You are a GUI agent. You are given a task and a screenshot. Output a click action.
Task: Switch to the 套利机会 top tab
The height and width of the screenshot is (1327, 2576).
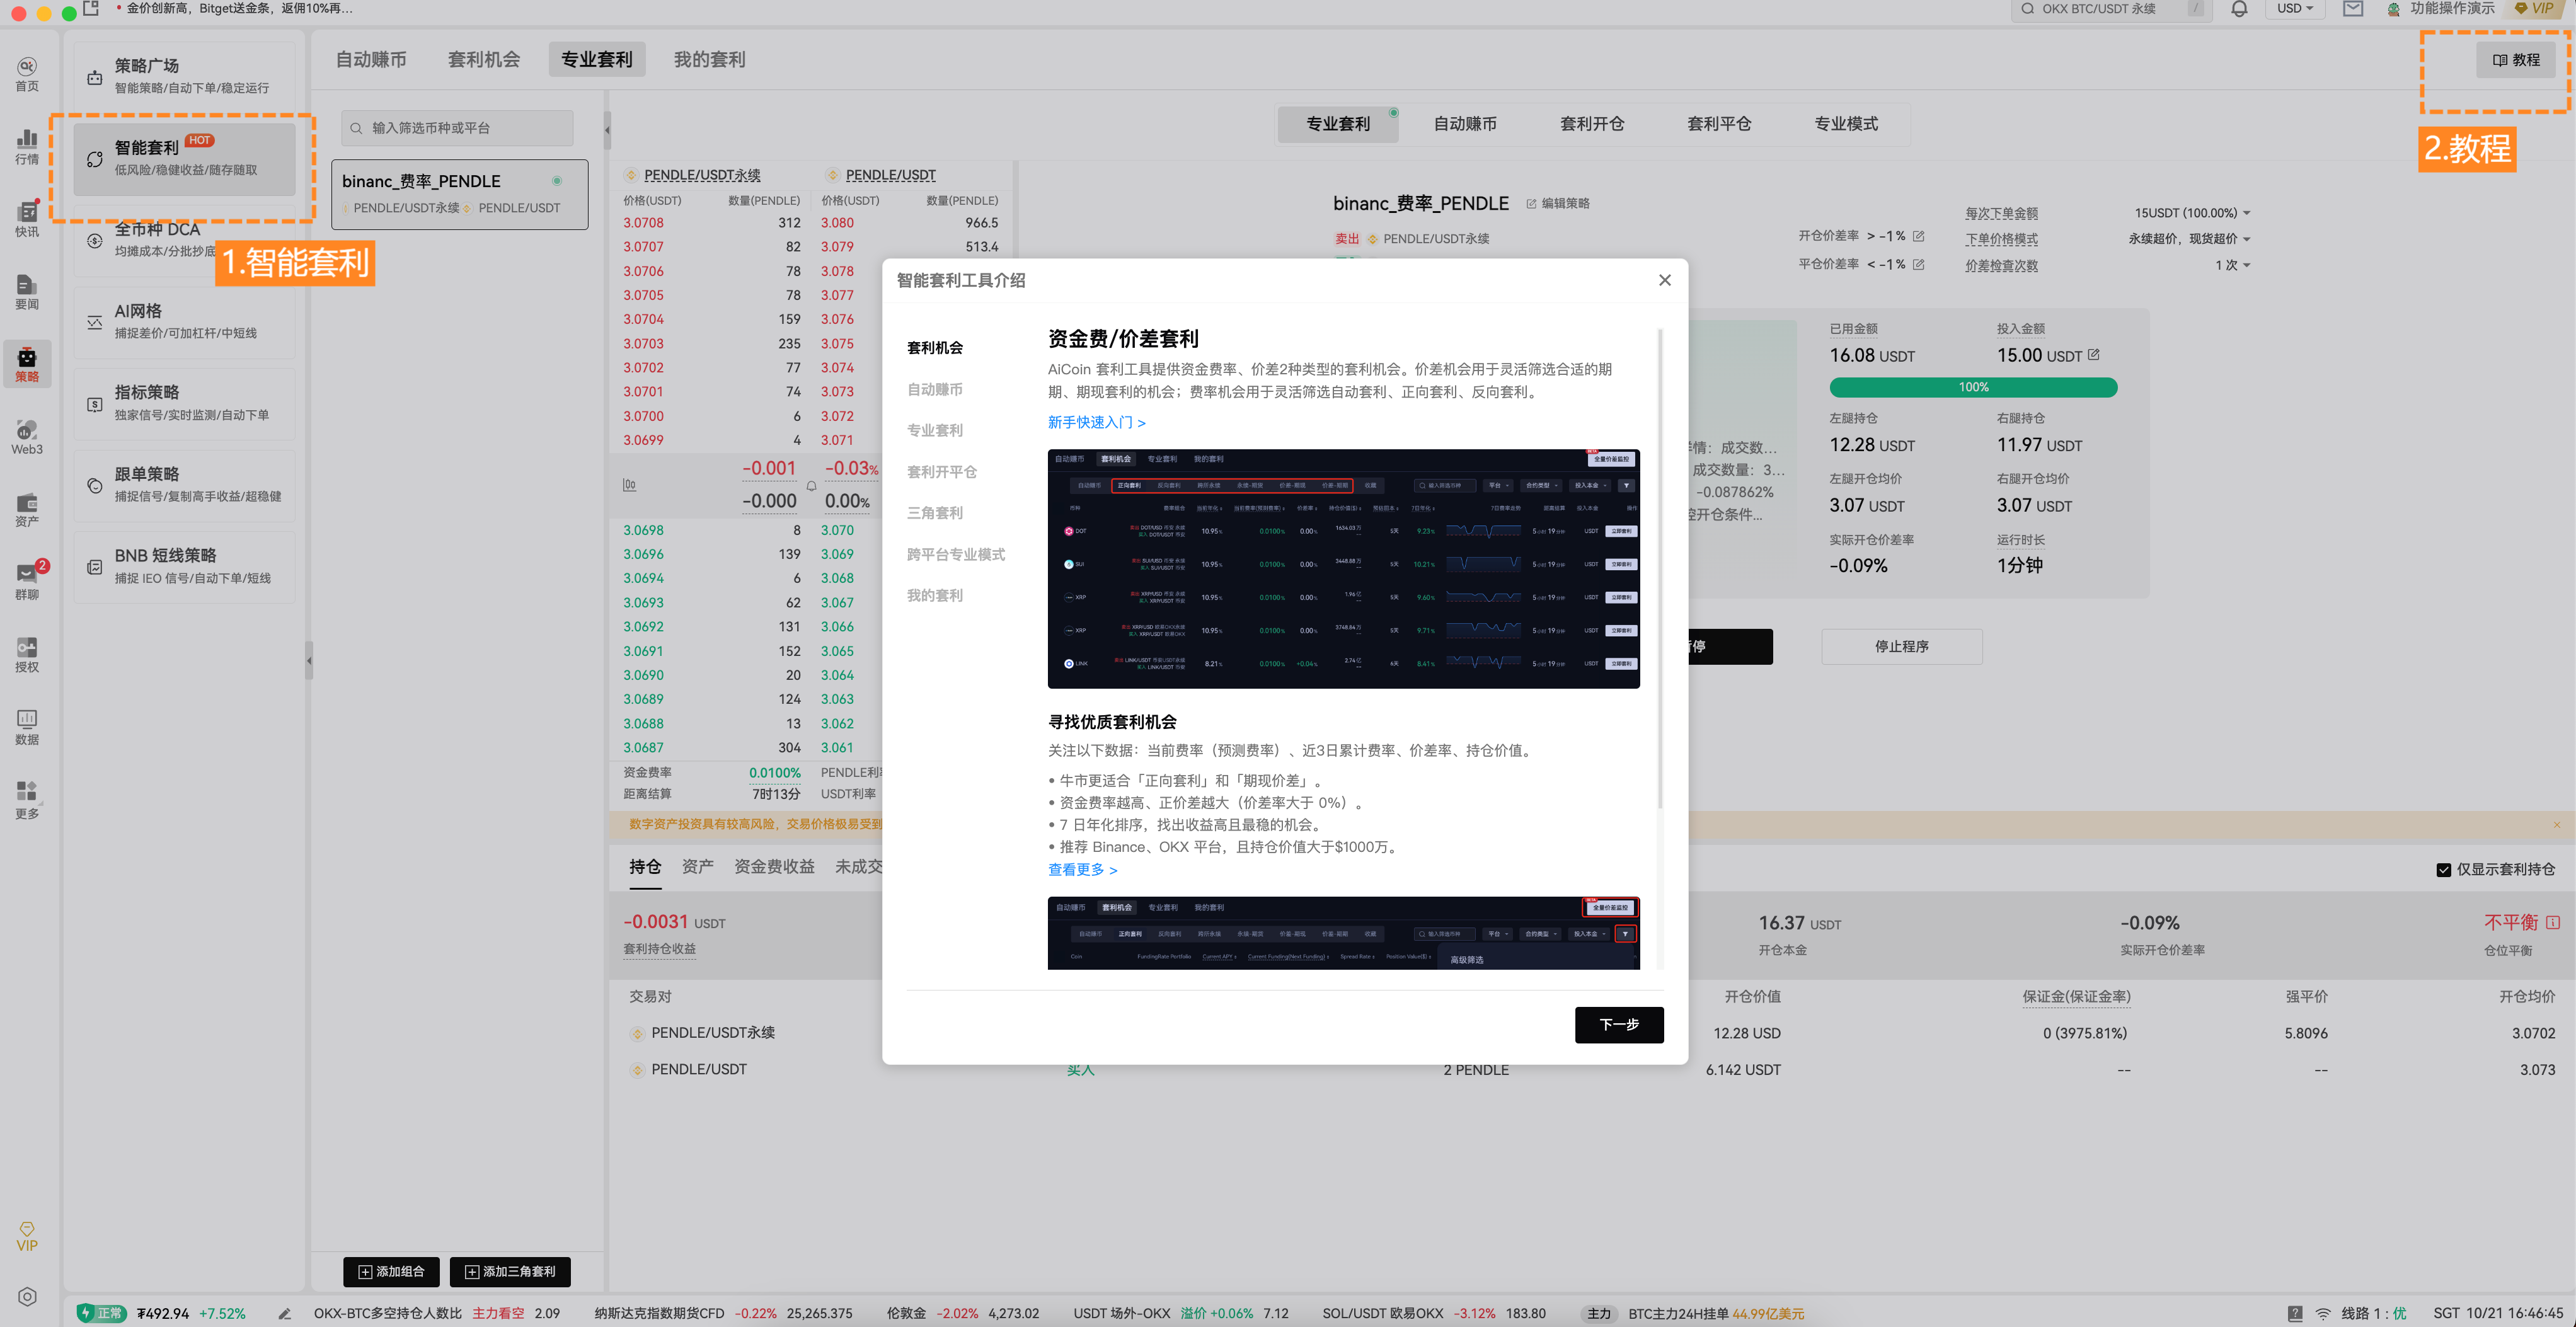[484, 60]
